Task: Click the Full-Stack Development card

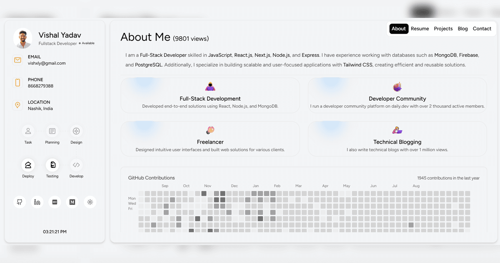Action: point(210,95)
